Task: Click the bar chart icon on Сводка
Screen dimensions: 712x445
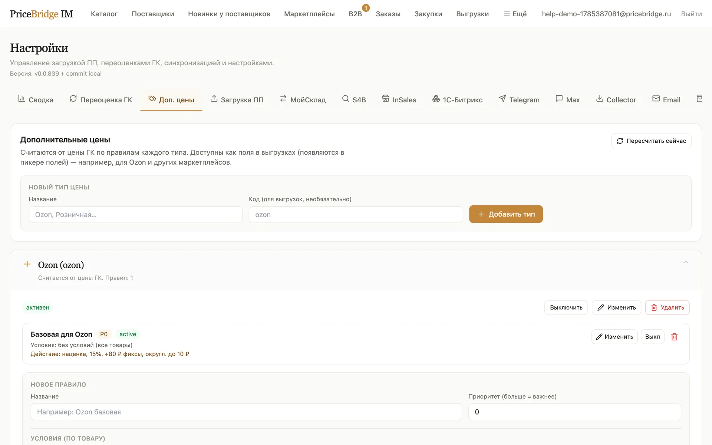Action: (x=22, y=99)
